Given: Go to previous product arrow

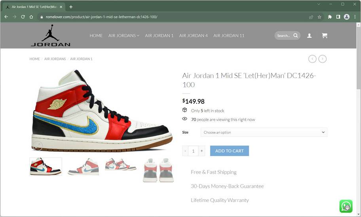Looking at the screenshot, I should pyautogui.click(x=312, y=59).
